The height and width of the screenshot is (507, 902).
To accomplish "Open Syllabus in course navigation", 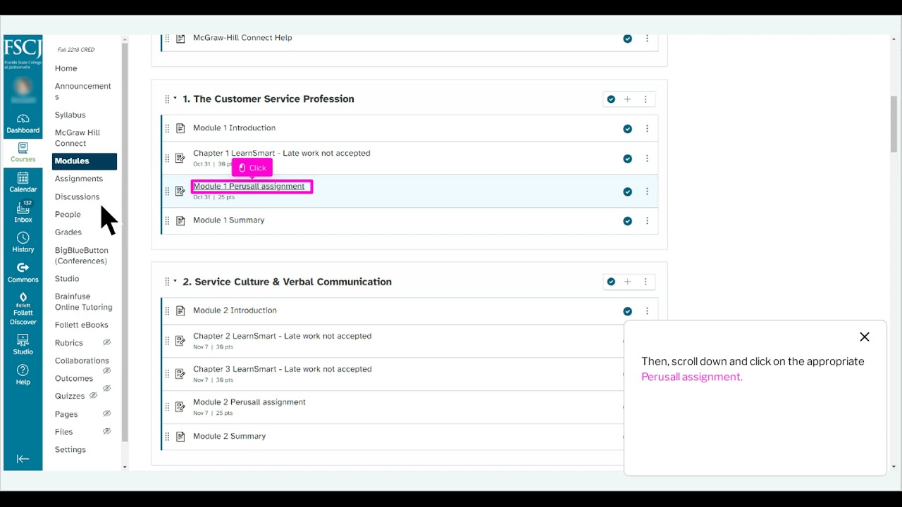I will coord(70,115).
